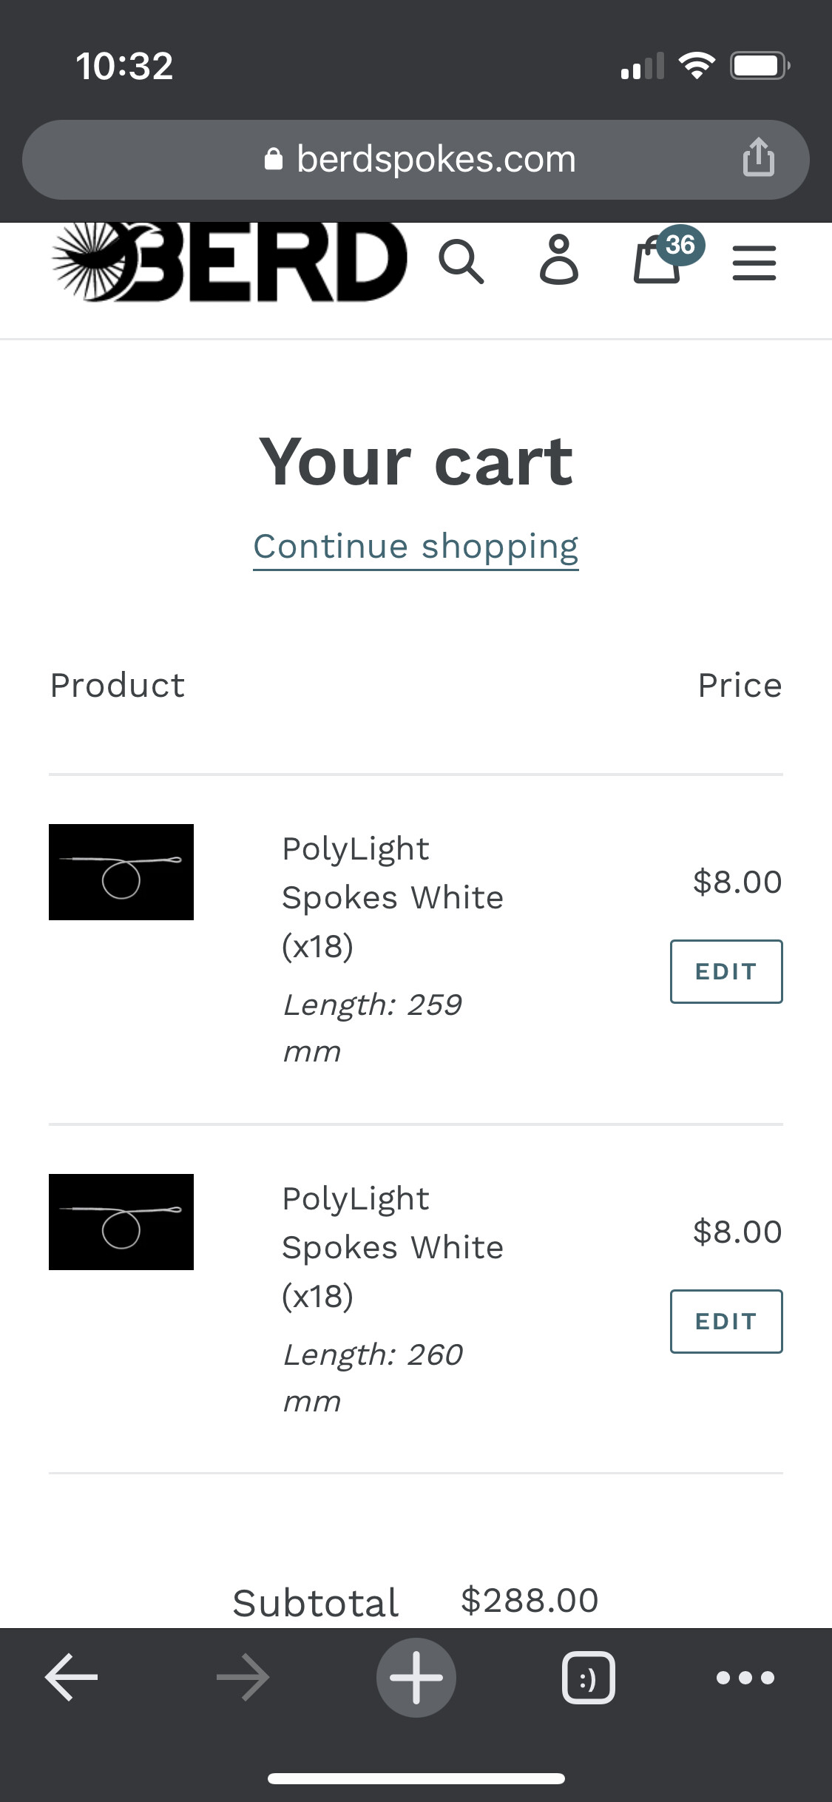Click the BERD logo

pos(229,263)
